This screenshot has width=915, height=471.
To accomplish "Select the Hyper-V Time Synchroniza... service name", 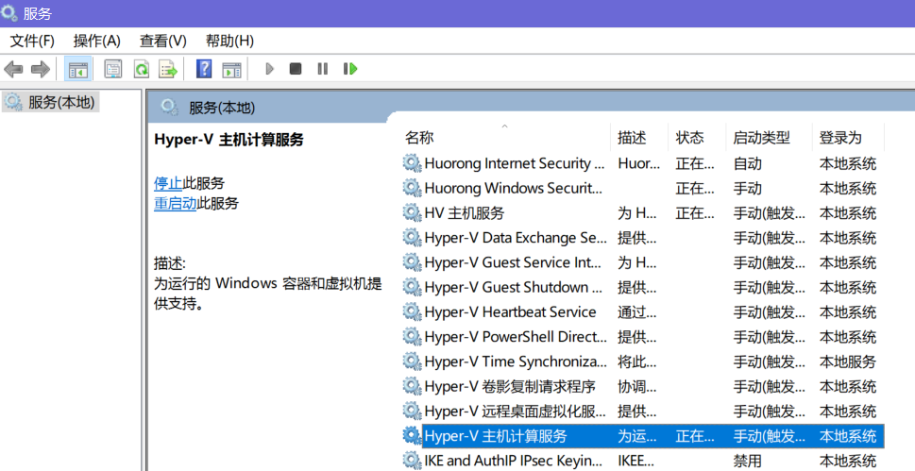I will [516, 362].
